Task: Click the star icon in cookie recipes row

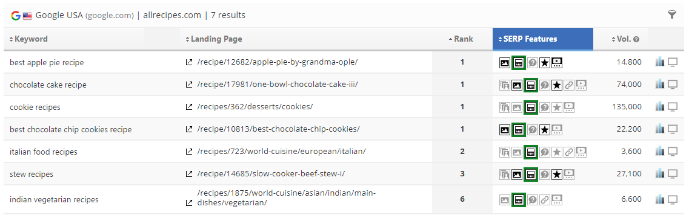Action: [557, 107]
